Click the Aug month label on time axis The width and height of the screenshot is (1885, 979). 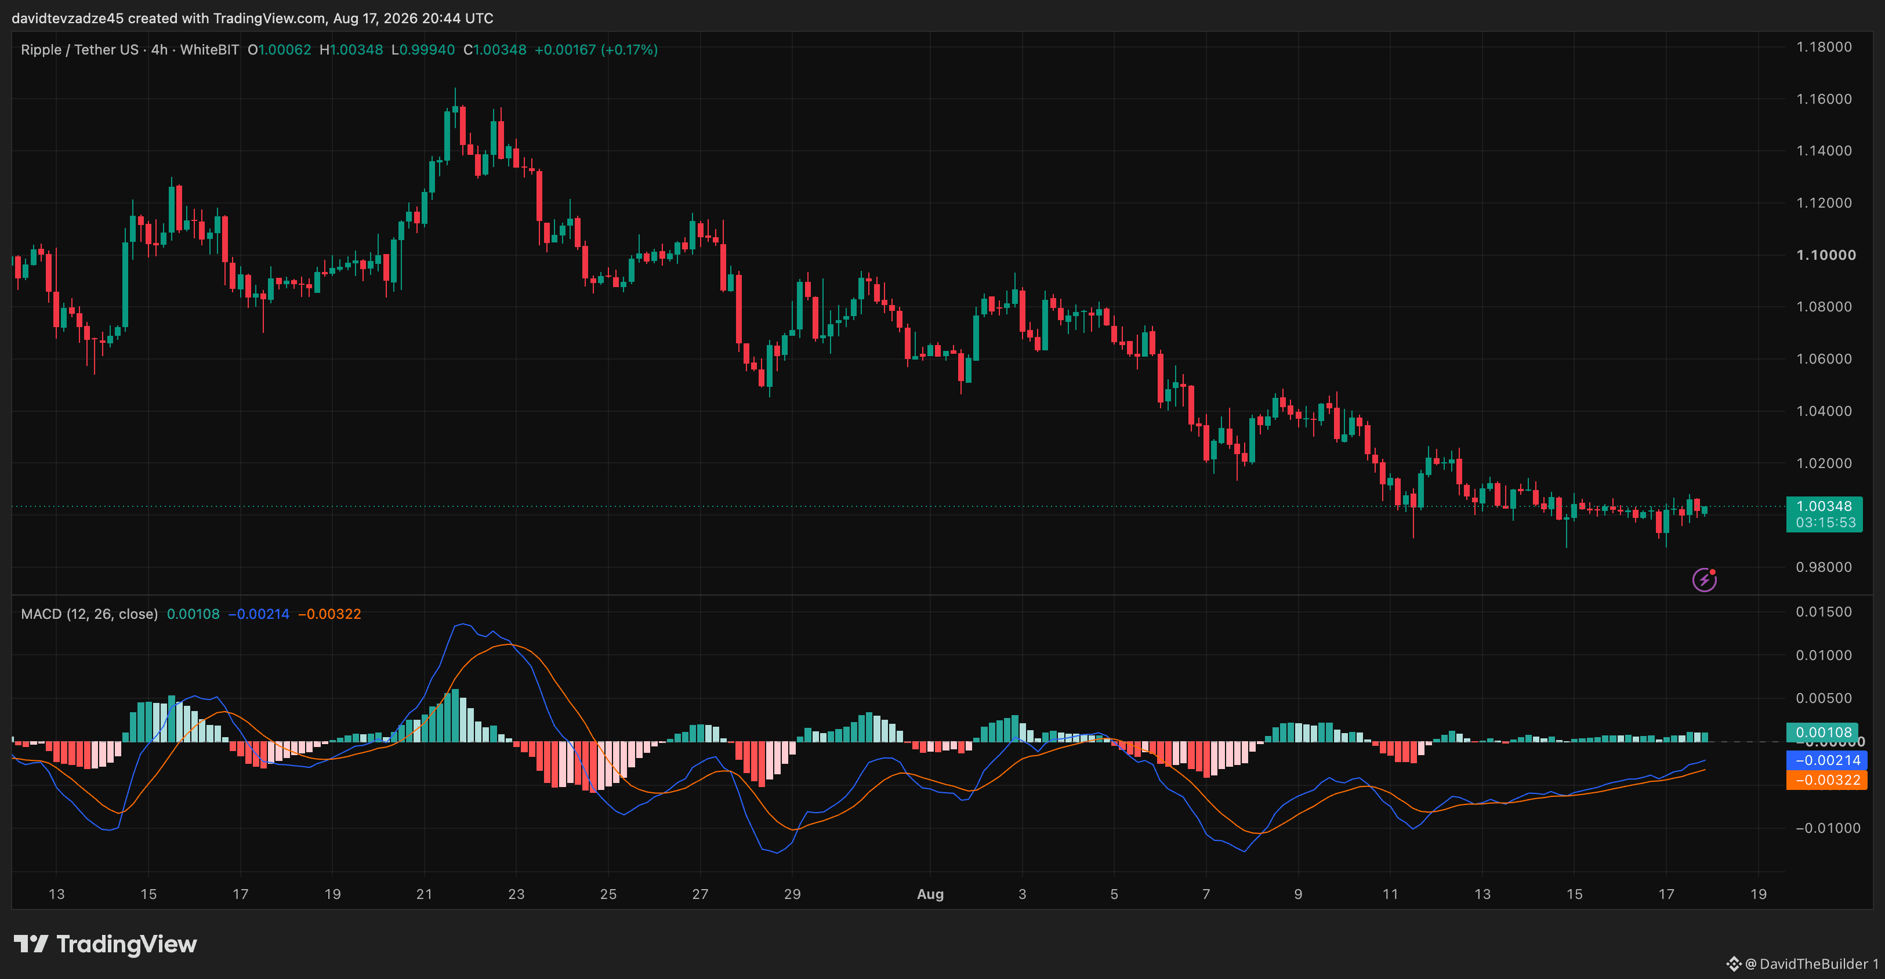coord(931,894)
